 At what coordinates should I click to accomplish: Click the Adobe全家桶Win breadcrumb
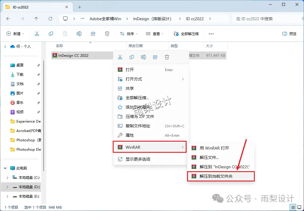coord(105,19)
